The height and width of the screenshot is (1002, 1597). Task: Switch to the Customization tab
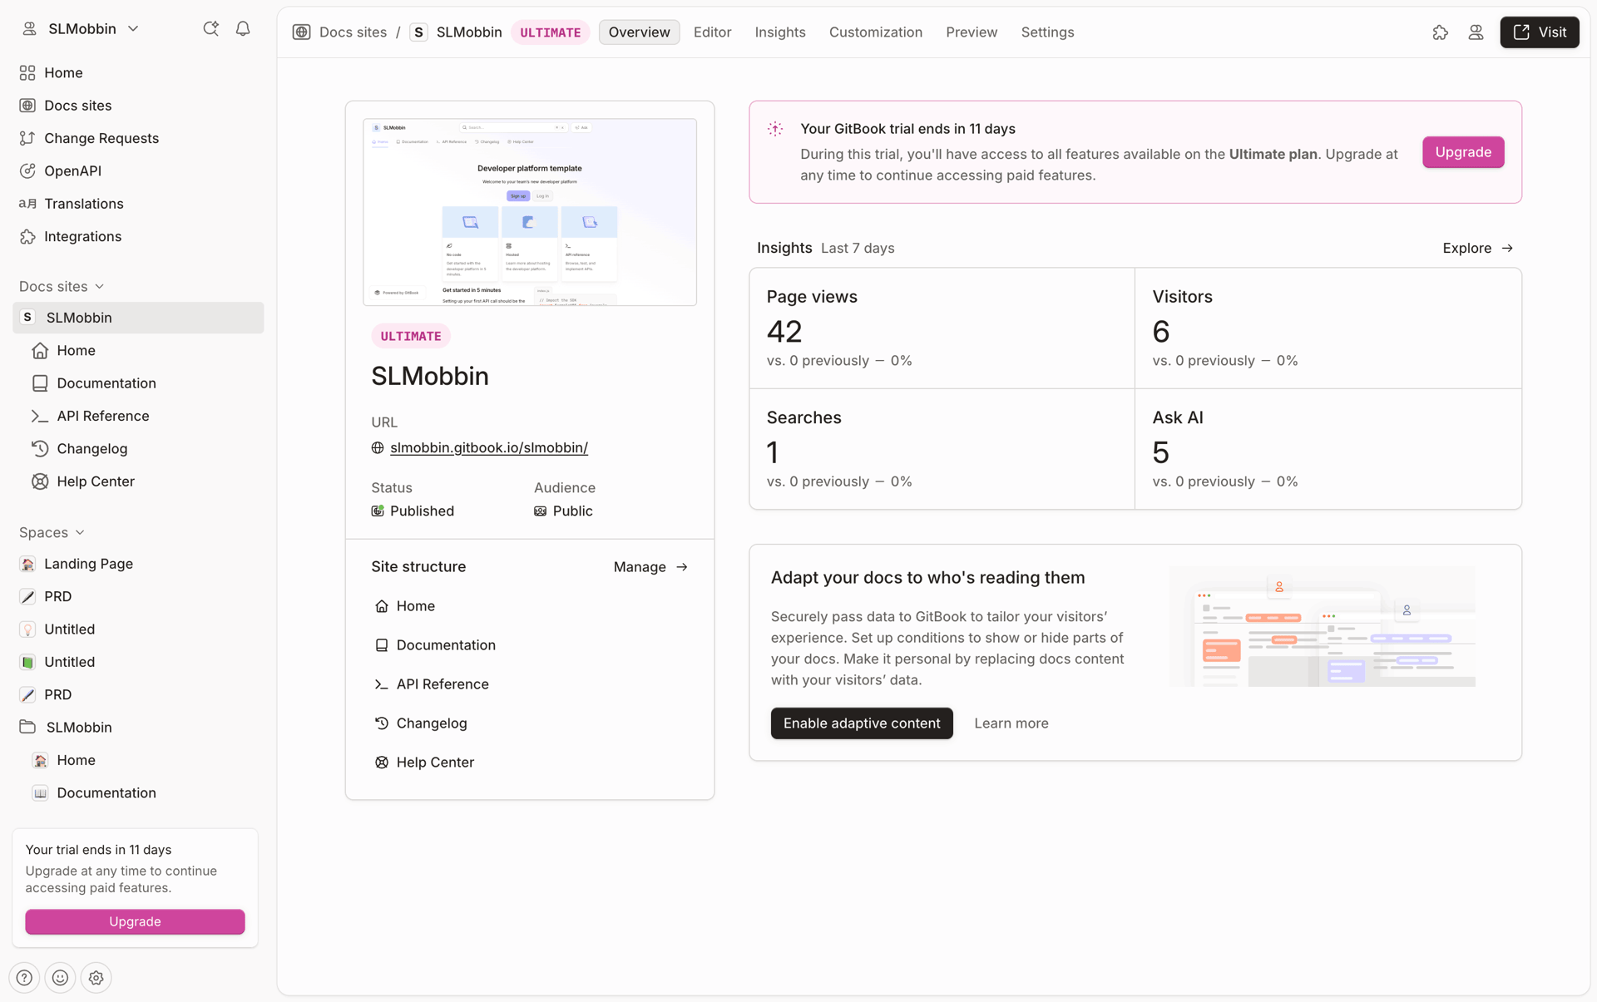[x=875, y=32]
